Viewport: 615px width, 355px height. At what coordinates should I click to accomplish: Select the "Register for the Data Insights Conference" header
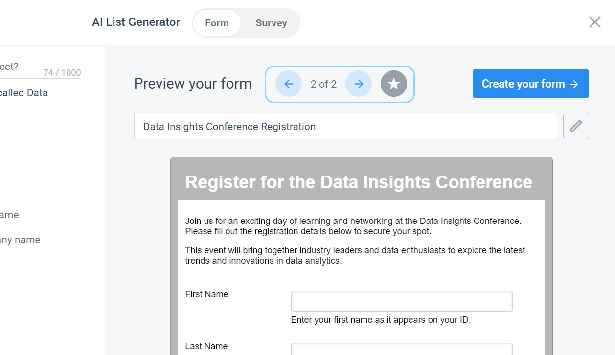[x=359, y=182]
